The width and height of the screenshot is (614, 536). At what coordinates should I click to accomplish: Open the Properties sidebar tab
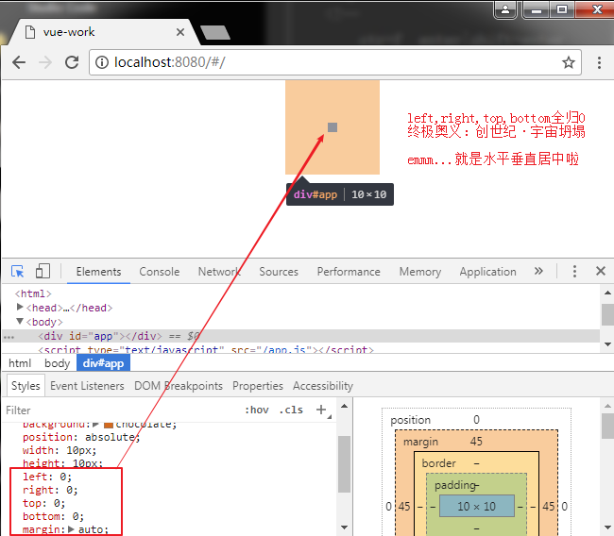point(258,386)
